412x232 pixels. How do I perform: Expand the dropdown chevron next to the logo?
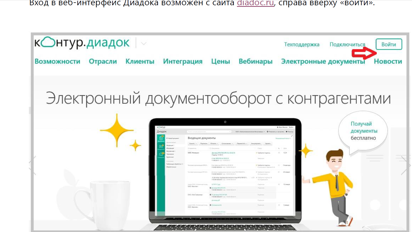[144, 44]
